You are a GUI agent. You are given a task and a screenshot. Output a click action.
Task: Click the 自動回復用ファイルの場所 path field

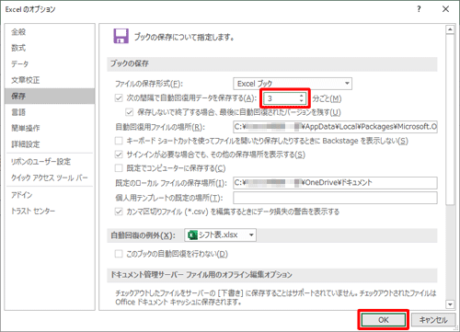pyautogui.click(x=335, y=127)
